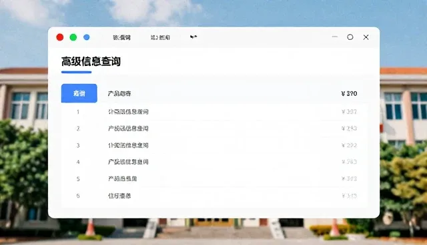Click the gray price in row 6
The height and width of the screenshot is (245, 427).
[x=349, y=196]
